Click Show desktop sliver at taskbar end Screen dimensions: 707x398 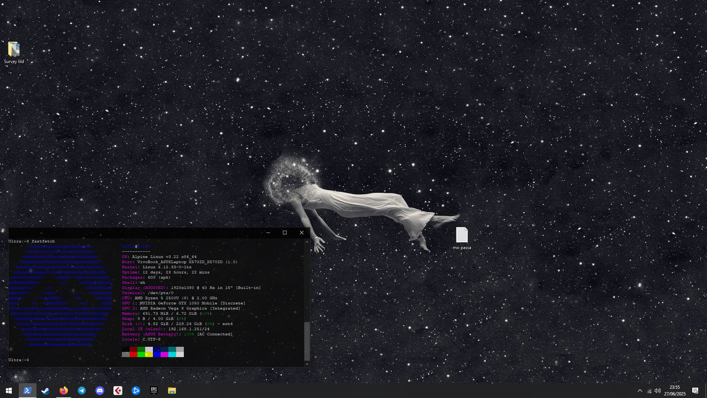[x=706, y=391]
